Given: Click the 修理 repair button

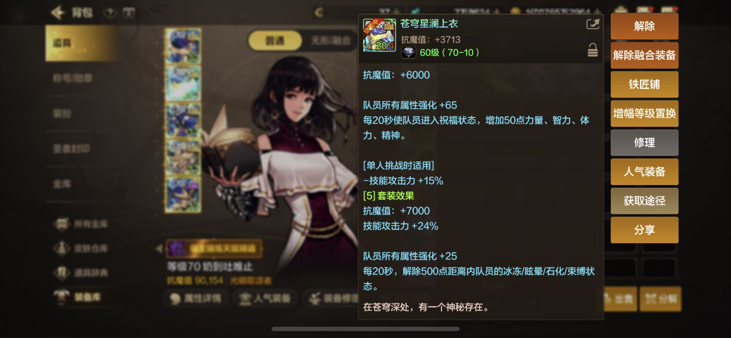Looking at the screenshot, I should tap(644, 143).
